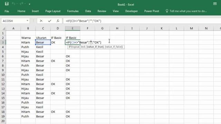Screen dimensions: 221x124
Task: Click cell B19 containing Putih
Action: (28, 116)
